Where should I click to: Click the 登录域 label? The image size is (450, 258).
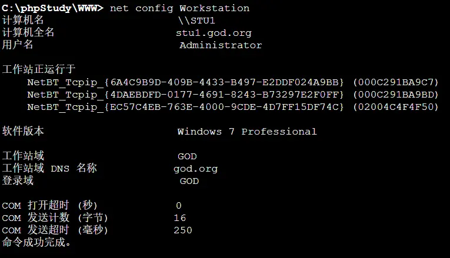point(18,181)
